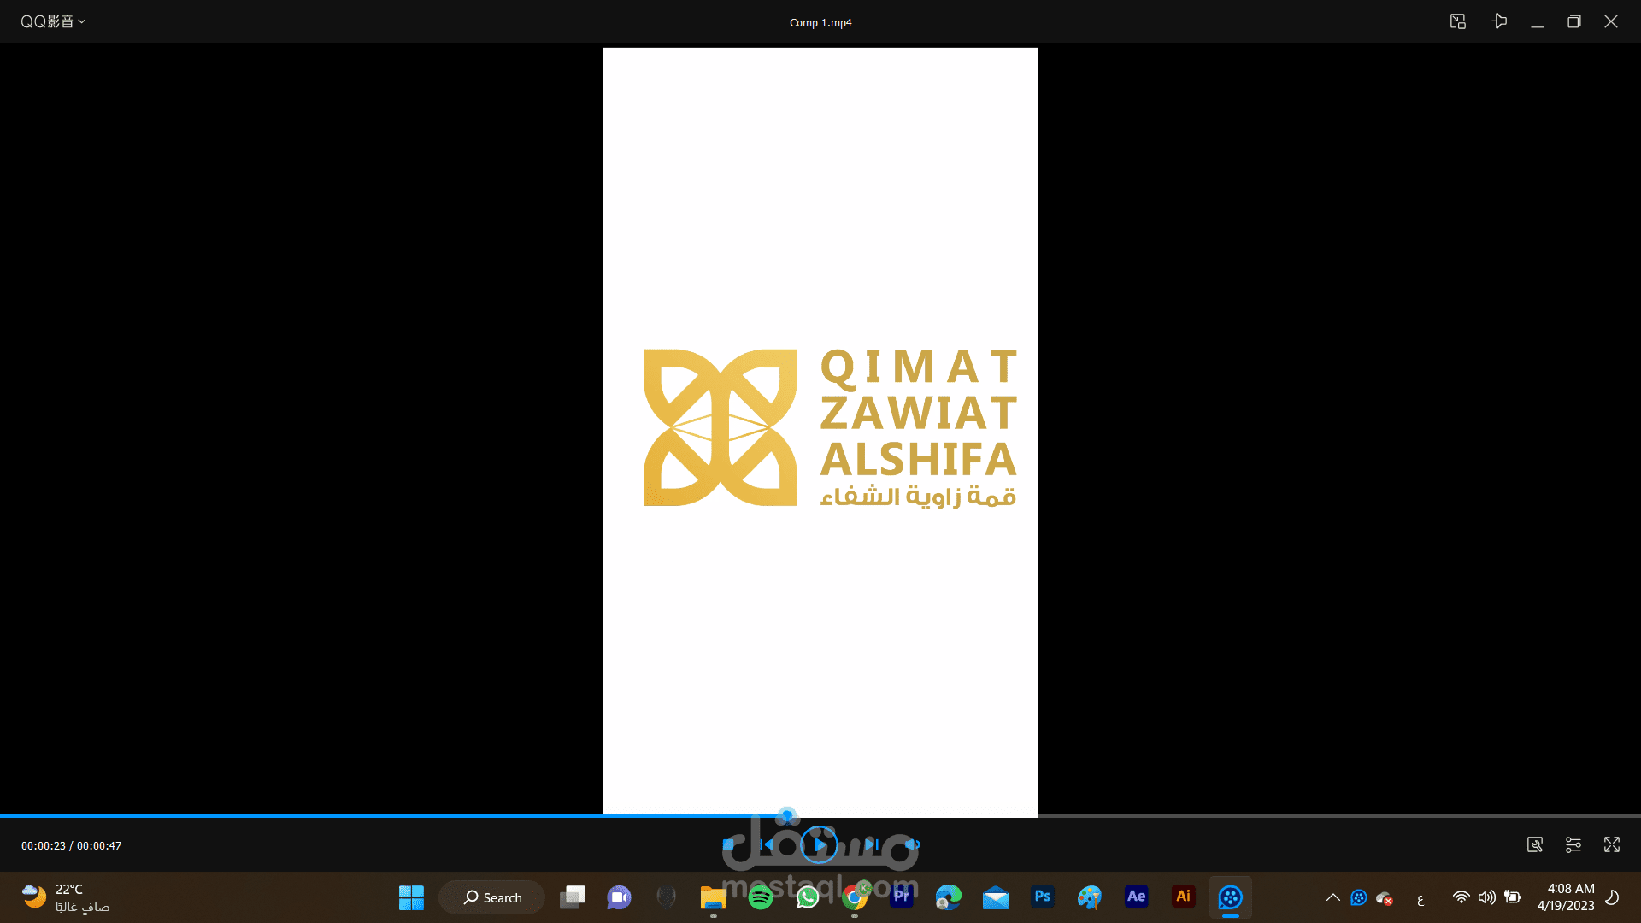Viewport: 1641px width, 923px height.
Task: Open the Mail app
Action: click(x=996, y=897)
